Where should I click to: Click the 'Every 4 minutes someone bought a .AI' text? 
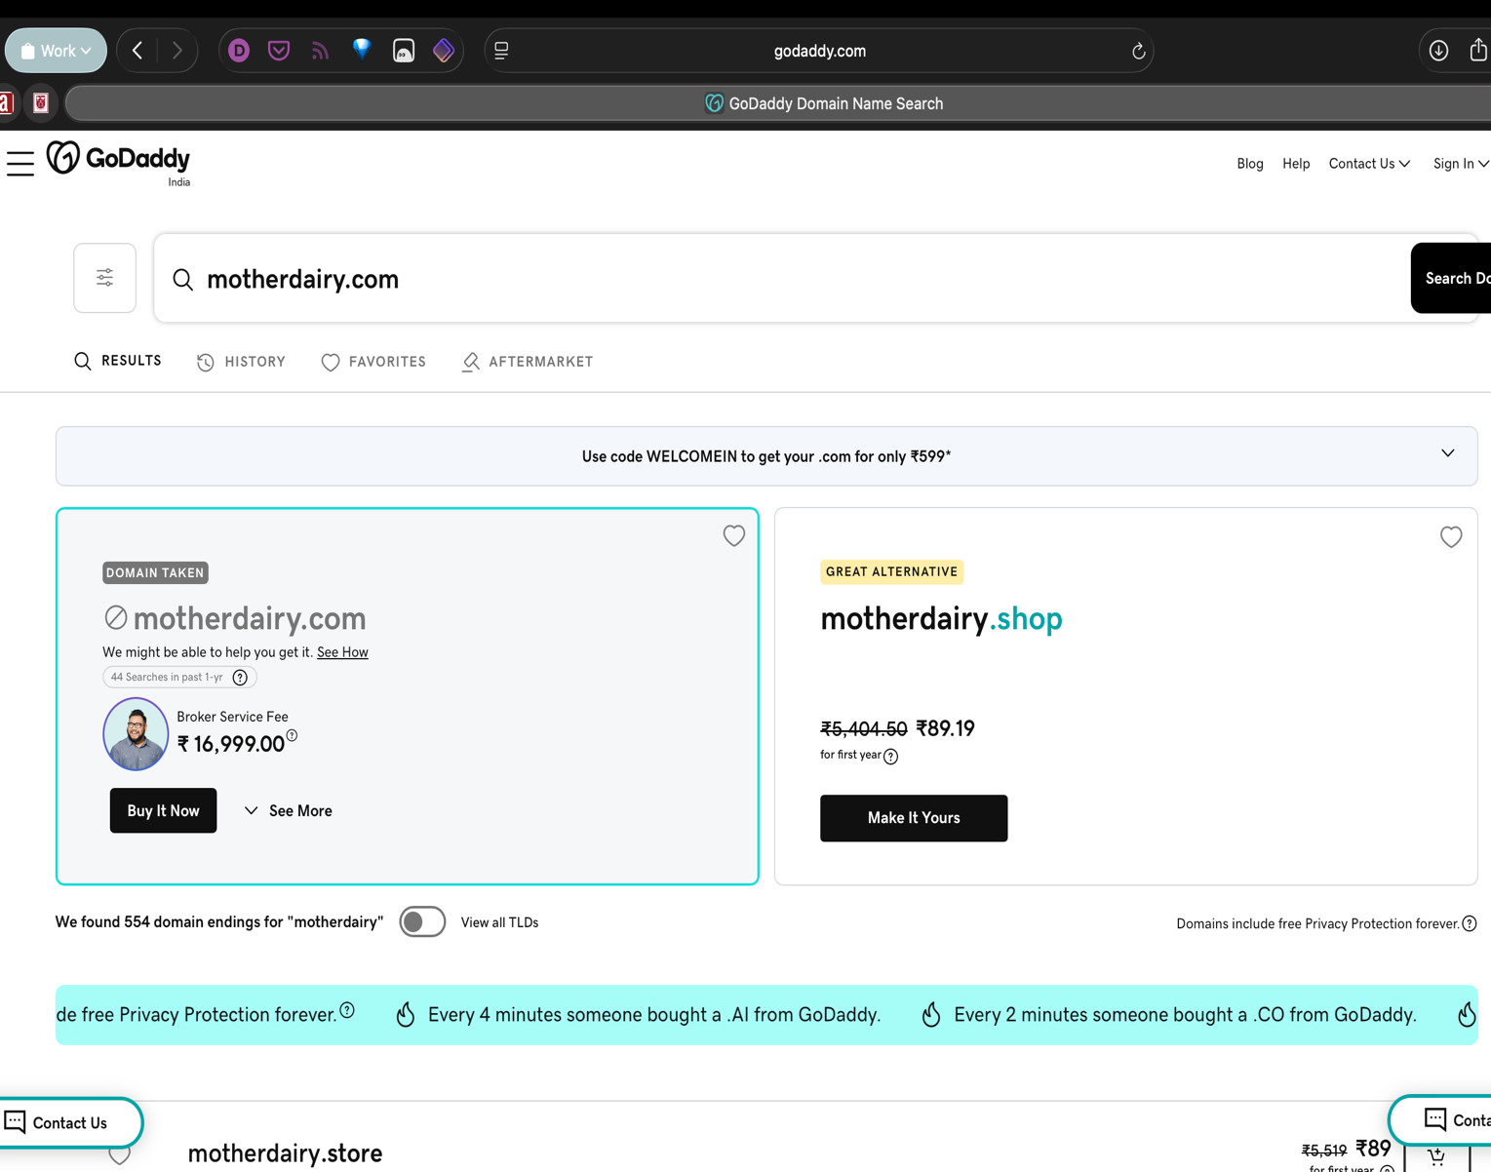pyautogui.click(x=654, y=1015)
